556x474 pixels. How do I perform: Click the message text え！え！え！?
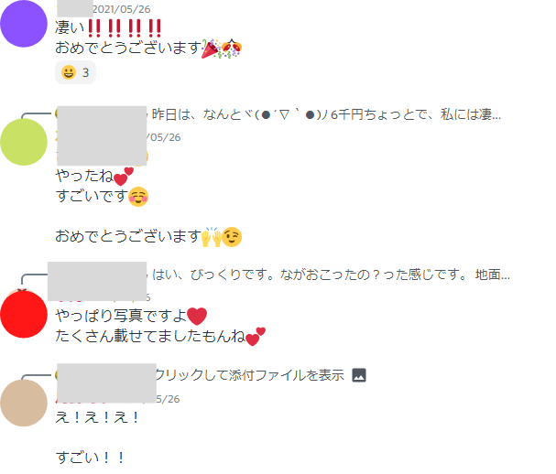pos(97,417)
